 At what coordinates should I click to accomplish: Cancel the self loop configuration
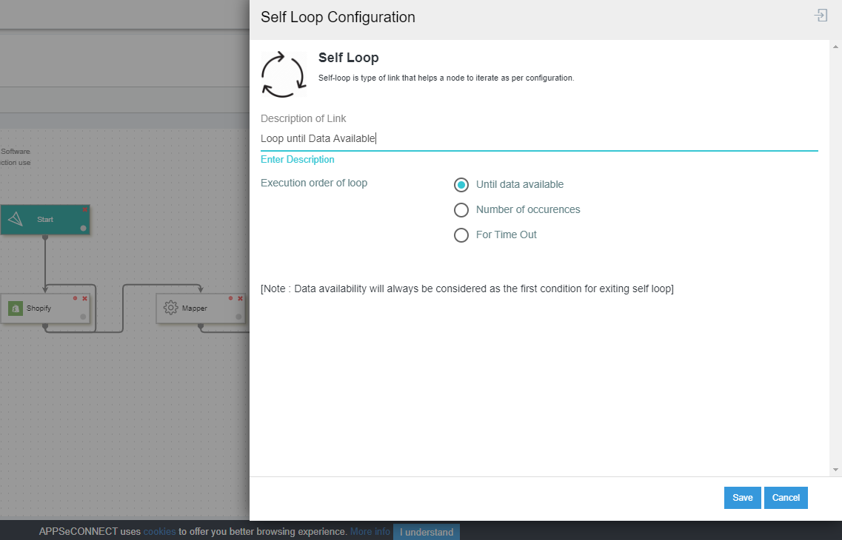[x=786, y=498]
